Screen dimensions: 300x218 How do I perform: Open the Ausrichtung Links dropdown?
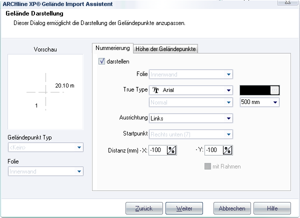pos(191,118)
